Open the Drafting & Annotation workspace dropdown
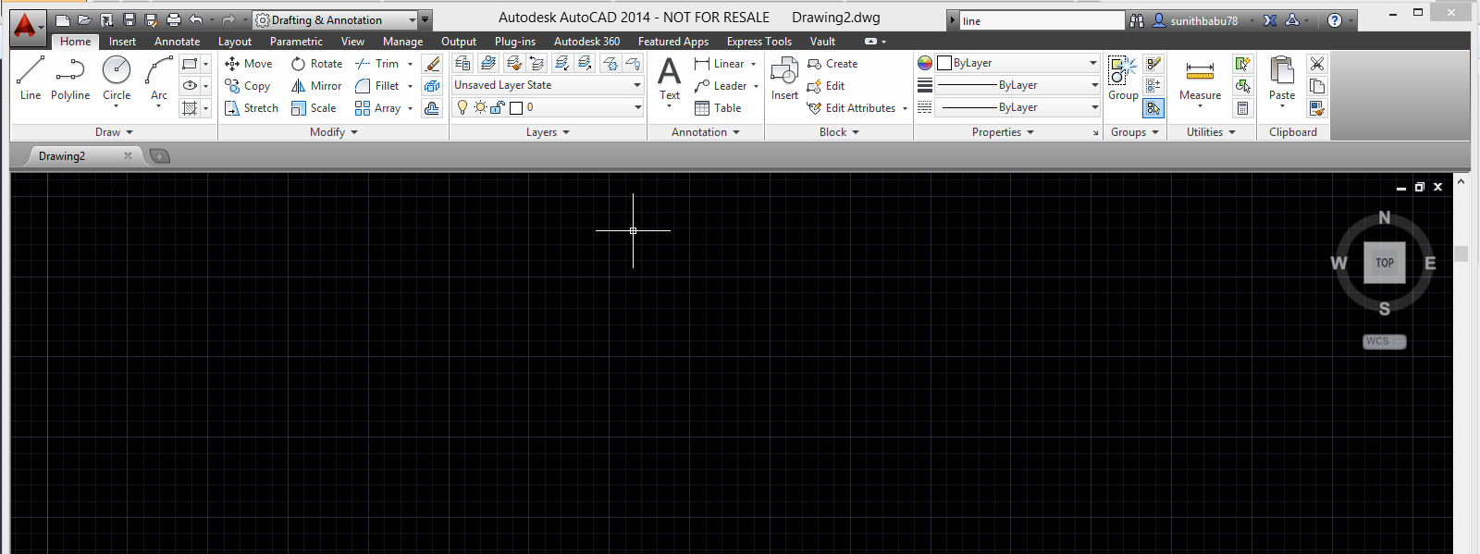This screenshot has height=554, width=1480. 335,19
